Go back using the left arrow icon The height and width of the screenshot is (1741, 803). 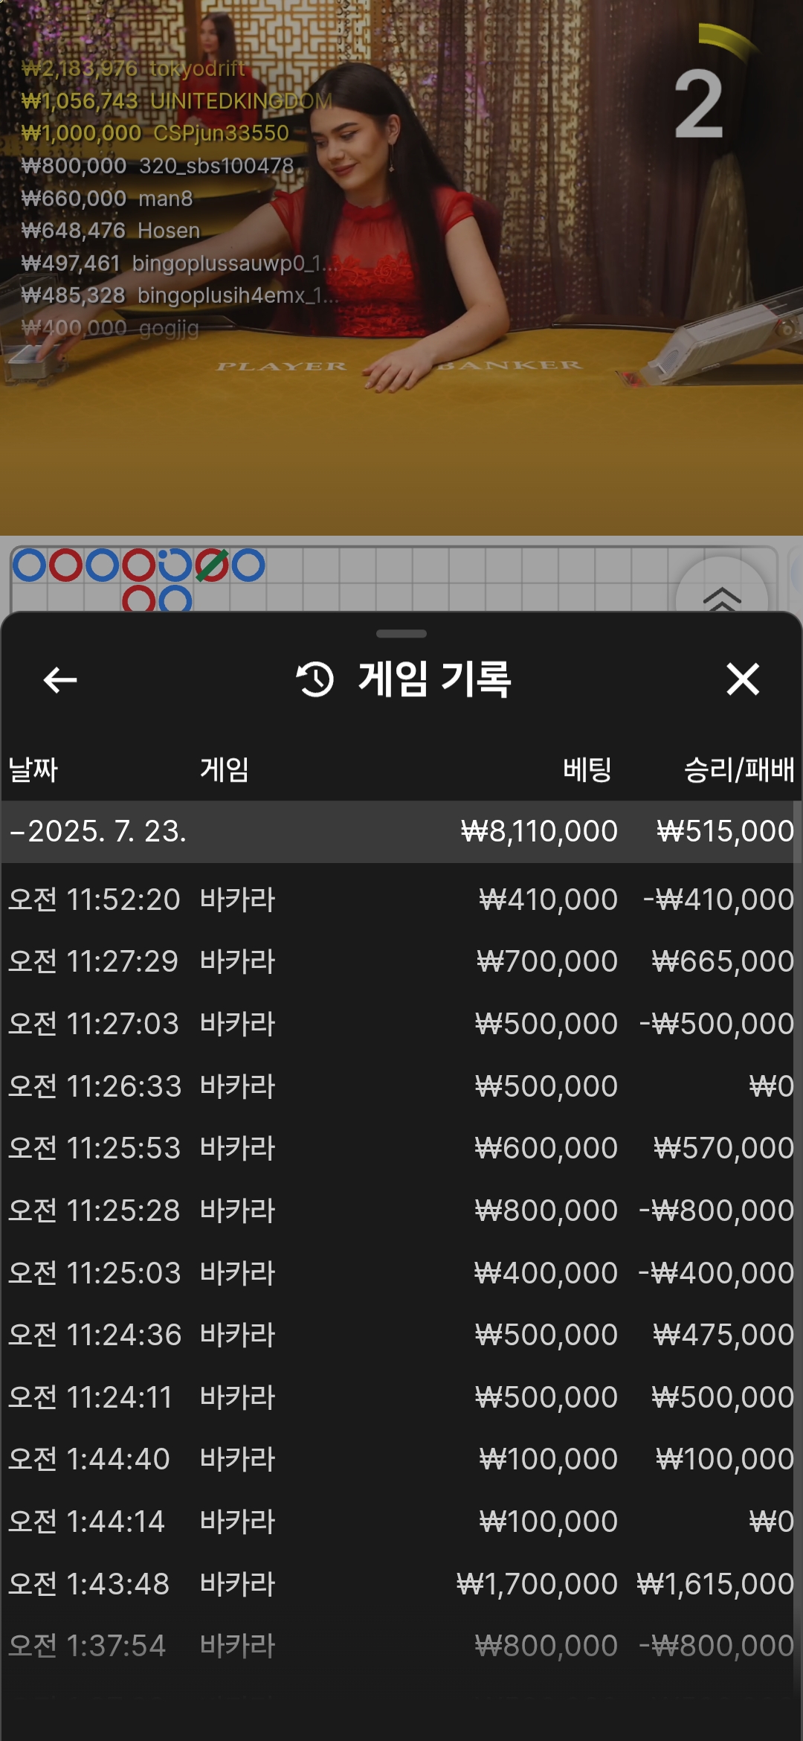[x=60, y=679]
